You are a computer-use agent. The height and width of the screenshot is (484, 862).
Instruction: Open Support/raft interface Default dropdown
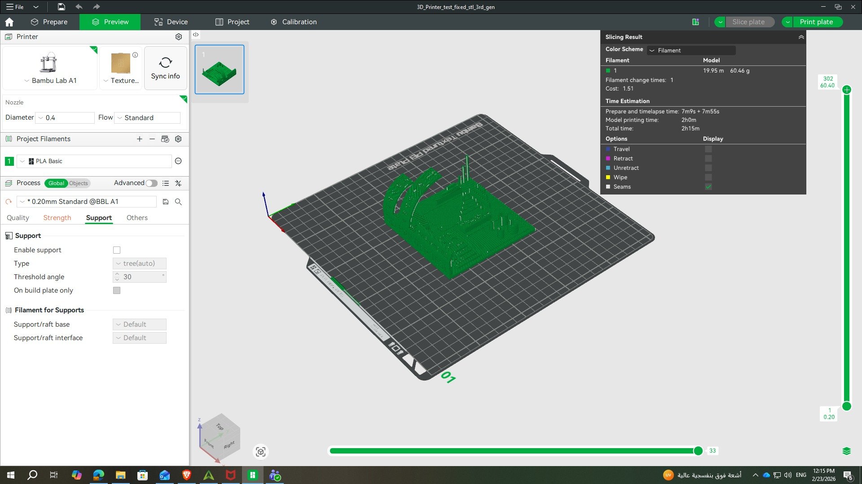pyautogui.click(x=140, y=338)
